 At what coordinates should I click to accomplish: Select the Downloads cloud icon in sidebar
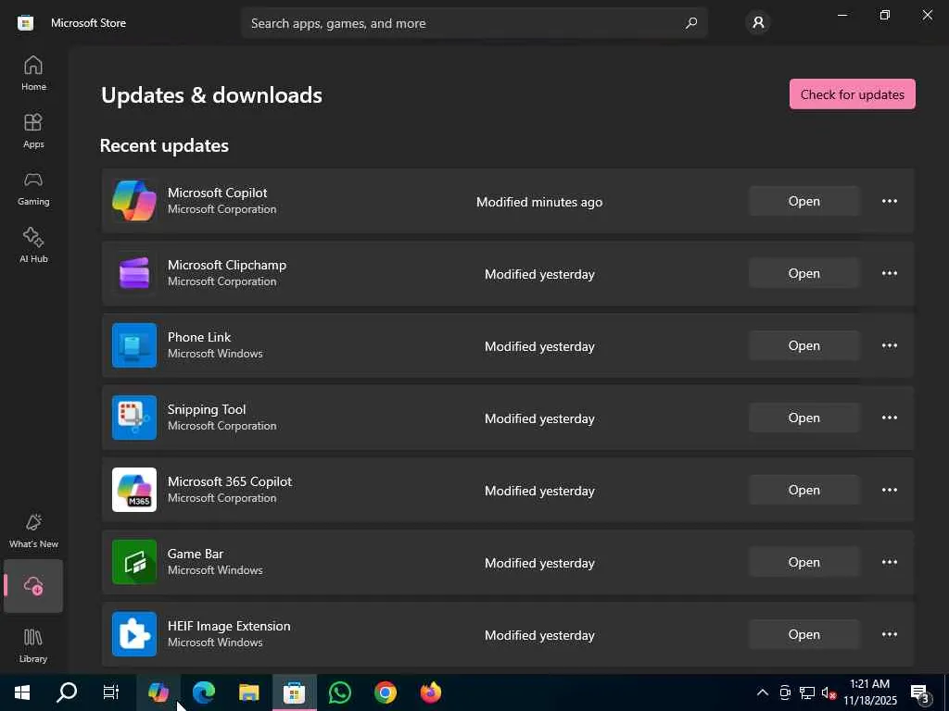pos(33,586)
